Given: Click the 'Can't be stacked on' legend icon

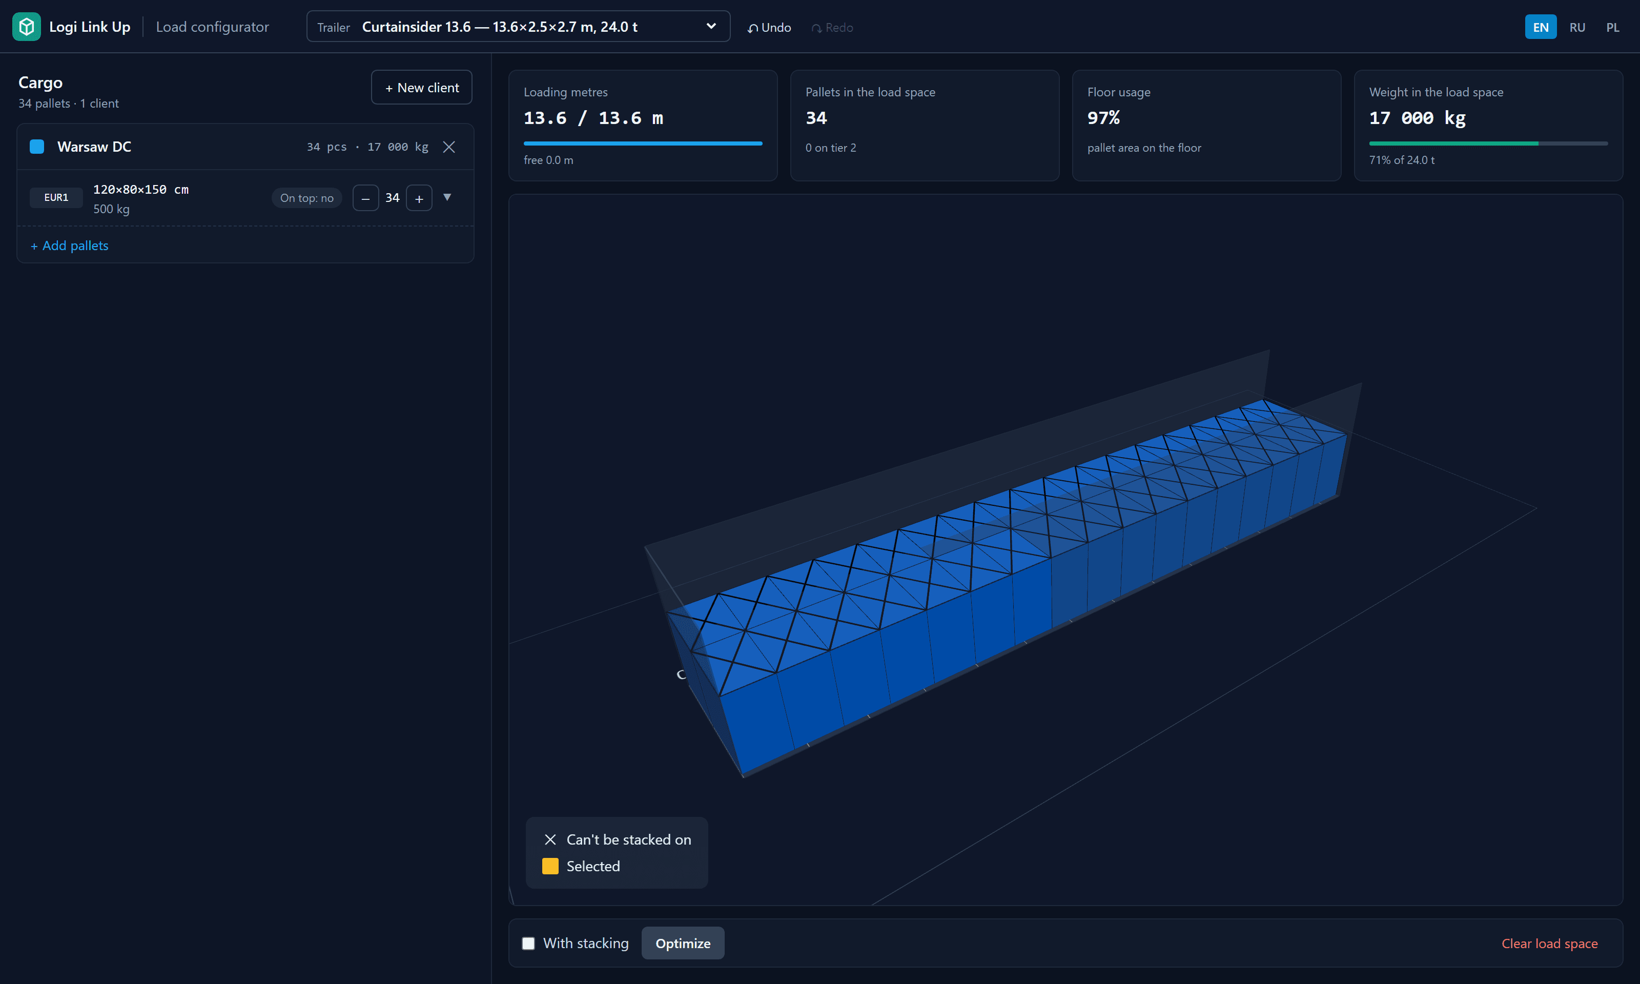Looking at the screenshot, I should 550,839.
